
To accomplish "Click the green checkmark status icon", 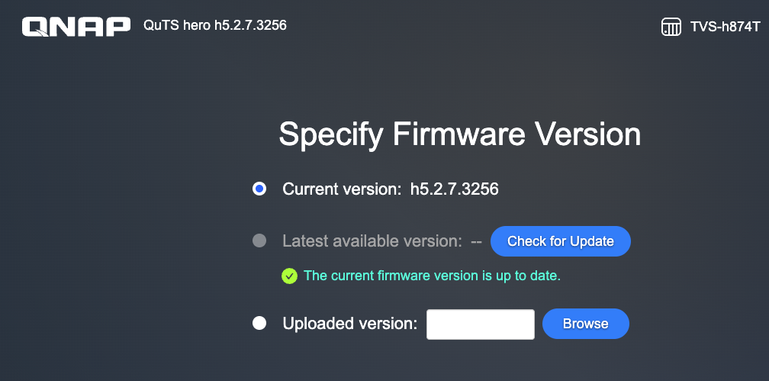I will (289, 276).
